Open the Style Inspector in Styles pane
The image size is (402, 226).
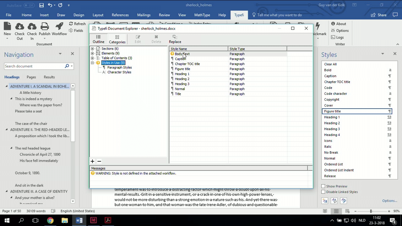334,201
